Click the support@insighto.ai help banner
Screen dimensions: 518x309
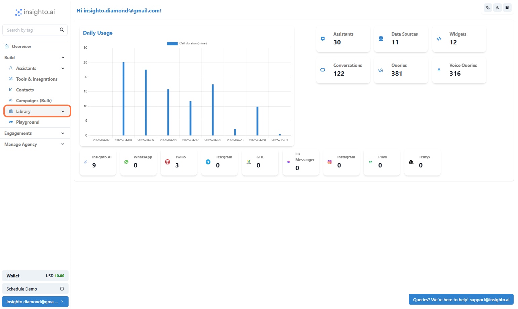[461, 300]
